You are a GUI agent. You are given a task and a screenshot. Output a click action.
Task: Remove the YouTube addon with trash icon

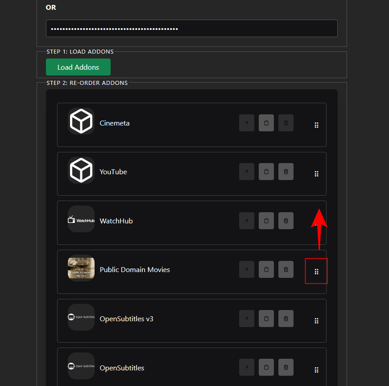tap(286, 172)
